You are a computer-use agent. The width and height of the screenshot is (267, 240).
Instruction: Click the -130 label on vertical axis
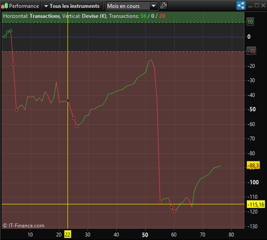click(x=252, y=227)
